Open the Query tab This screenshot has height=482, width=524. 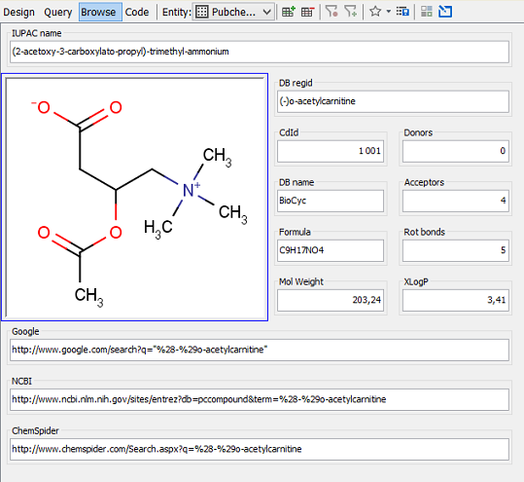pyautogui.click(x=57, y=12)
